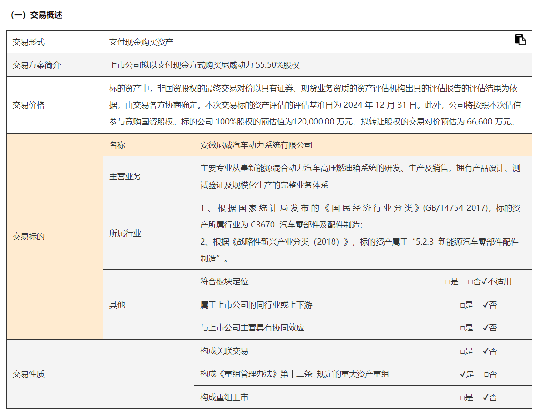Select company name 安徽尼威汽车动力系统有限公司
The height and width of the screenshot is (412, 536).
pos(256,145)
